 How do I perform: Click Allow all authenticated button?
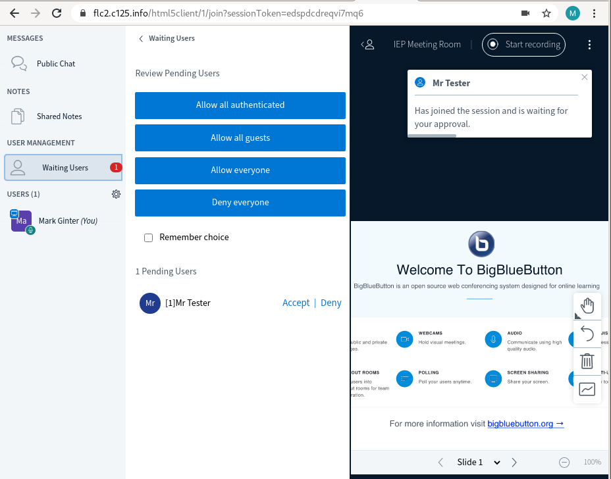point(240,105)
